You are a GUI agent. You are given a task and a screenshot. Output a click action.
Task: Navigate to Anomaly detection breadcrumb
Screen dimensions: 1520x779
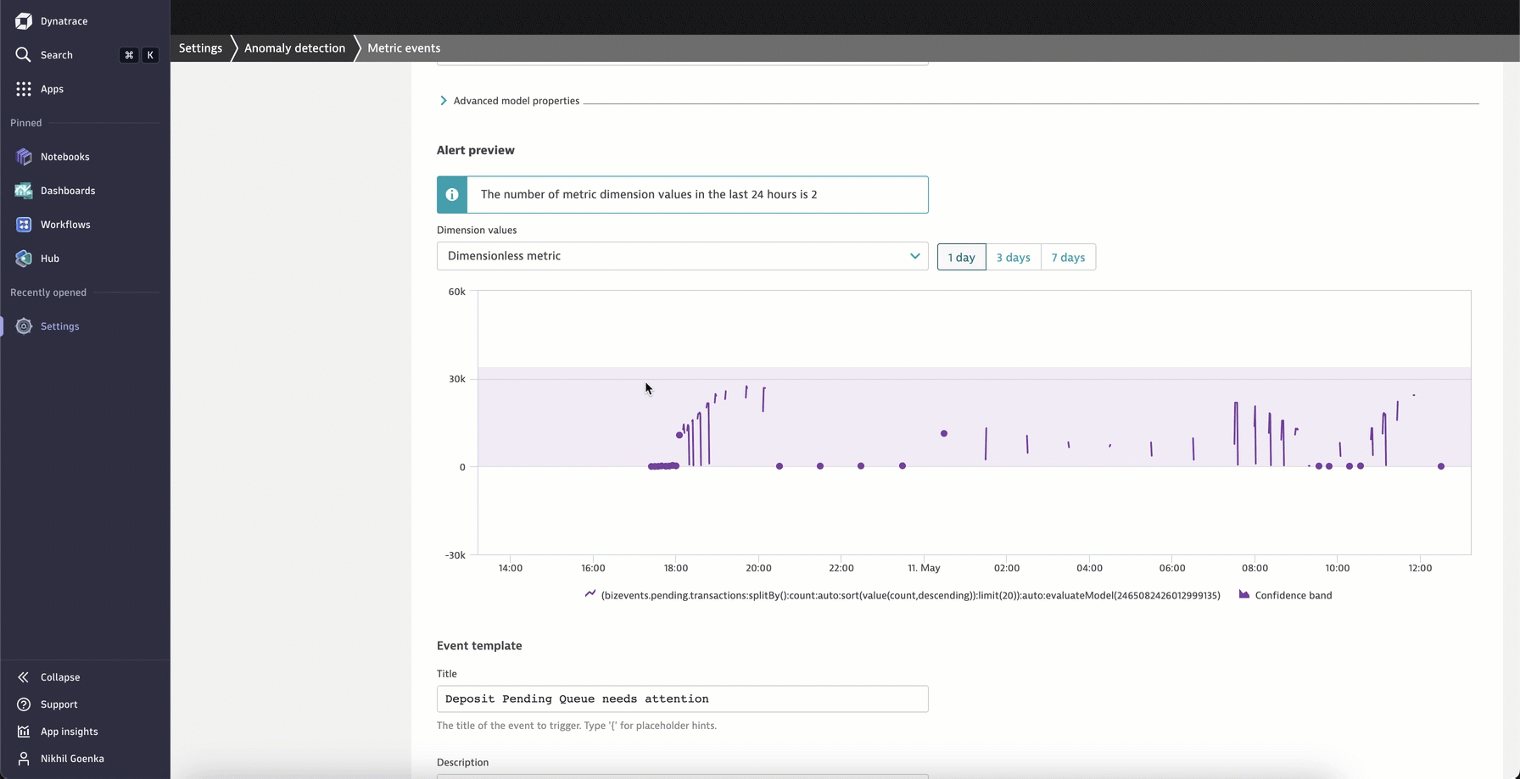click(x=294, y=48)
